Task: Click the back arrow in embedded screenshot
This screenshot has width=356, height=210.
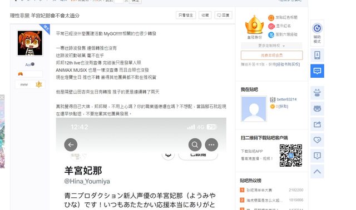Action: pos(71,144)
